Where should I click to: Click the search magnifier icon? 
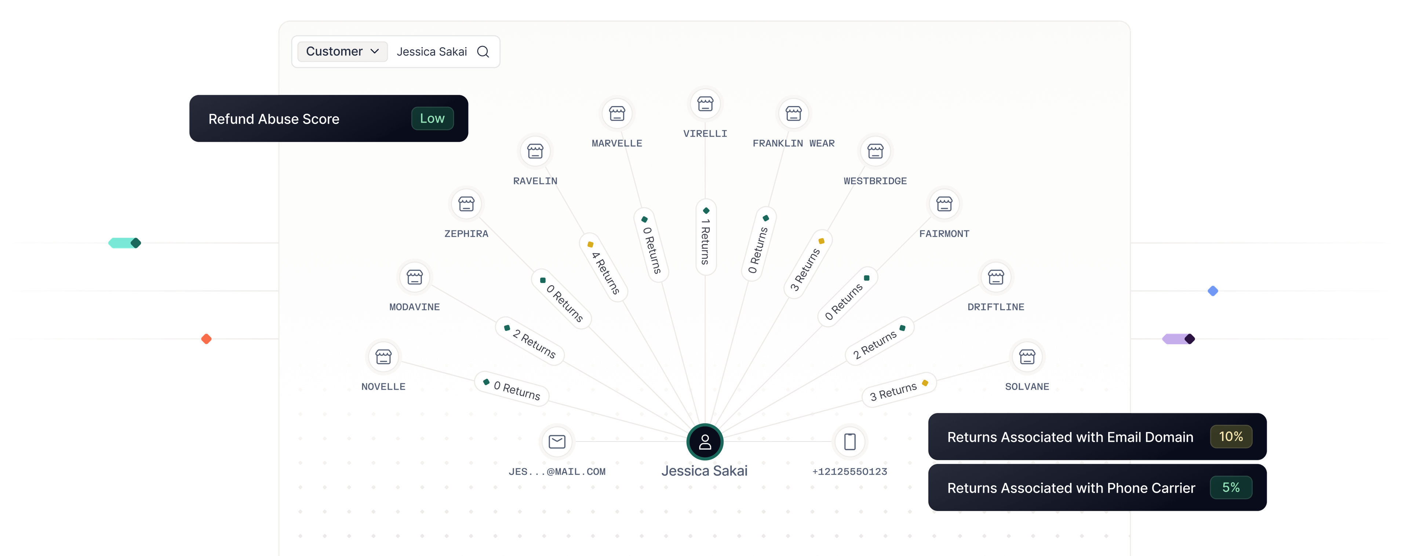click(x=483, y=51)
